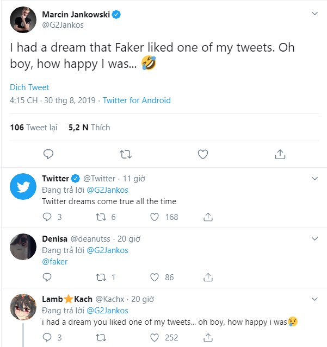View the 106 Tweet lại retweets list

click(x=34, y=128)
